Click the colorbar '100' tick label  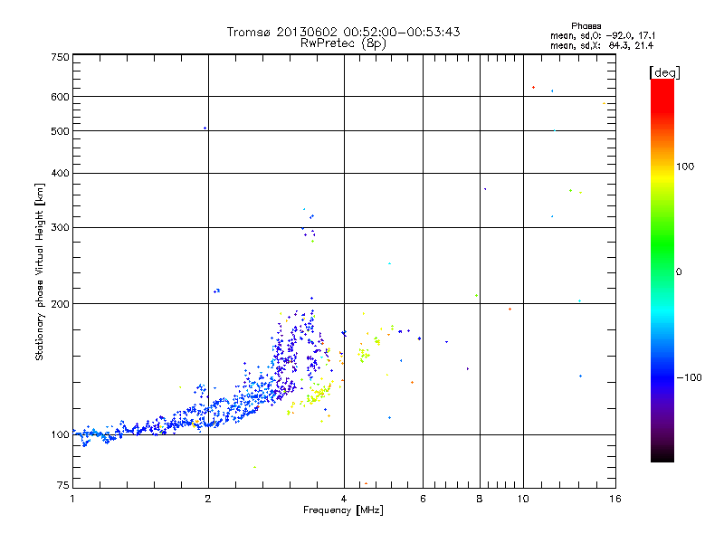[x=685, y=167]
